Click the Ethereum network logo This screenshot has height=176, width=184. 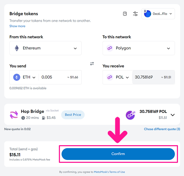[x=17, y=48]
